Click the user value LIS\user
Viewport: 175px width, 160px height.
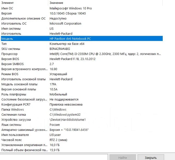pos(55,135)
